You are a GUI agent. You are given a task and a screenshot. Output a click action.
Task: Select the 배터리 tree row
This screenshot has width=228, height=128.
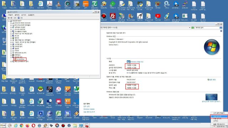pyautogui.click(x=16, y=38)
